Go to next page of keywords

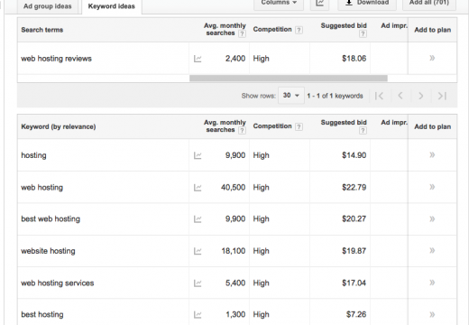tap(421, 96)
